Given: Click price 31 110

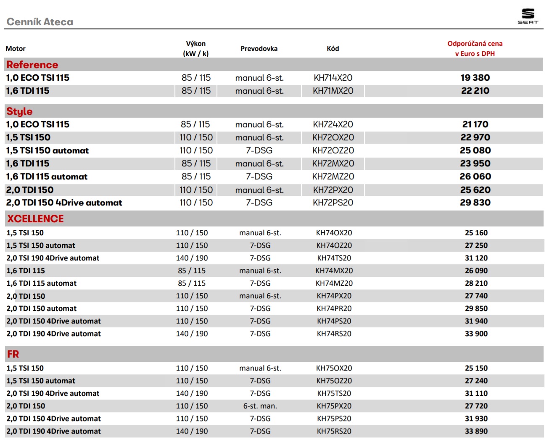Looking at the screenshot, I should coord(476,393).
